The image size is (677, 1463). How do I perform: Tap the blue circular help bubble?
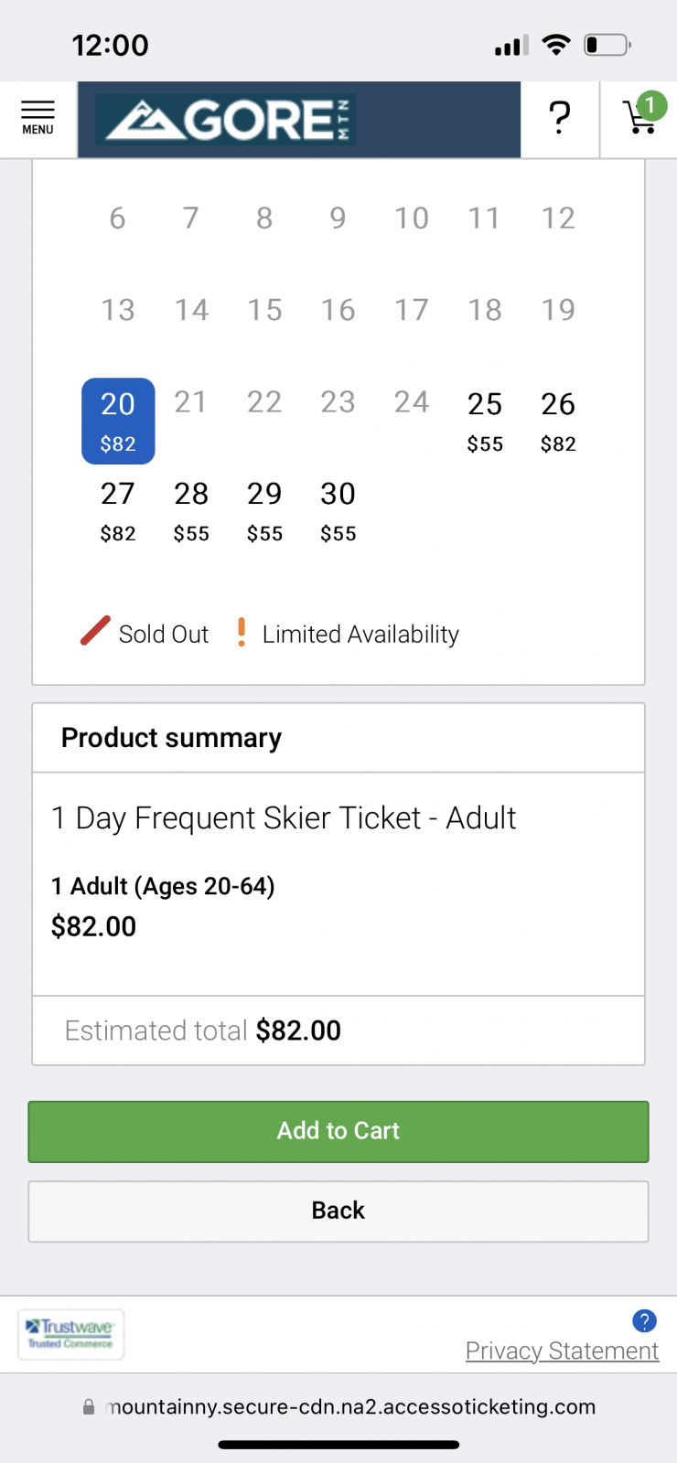[644, 1320]
